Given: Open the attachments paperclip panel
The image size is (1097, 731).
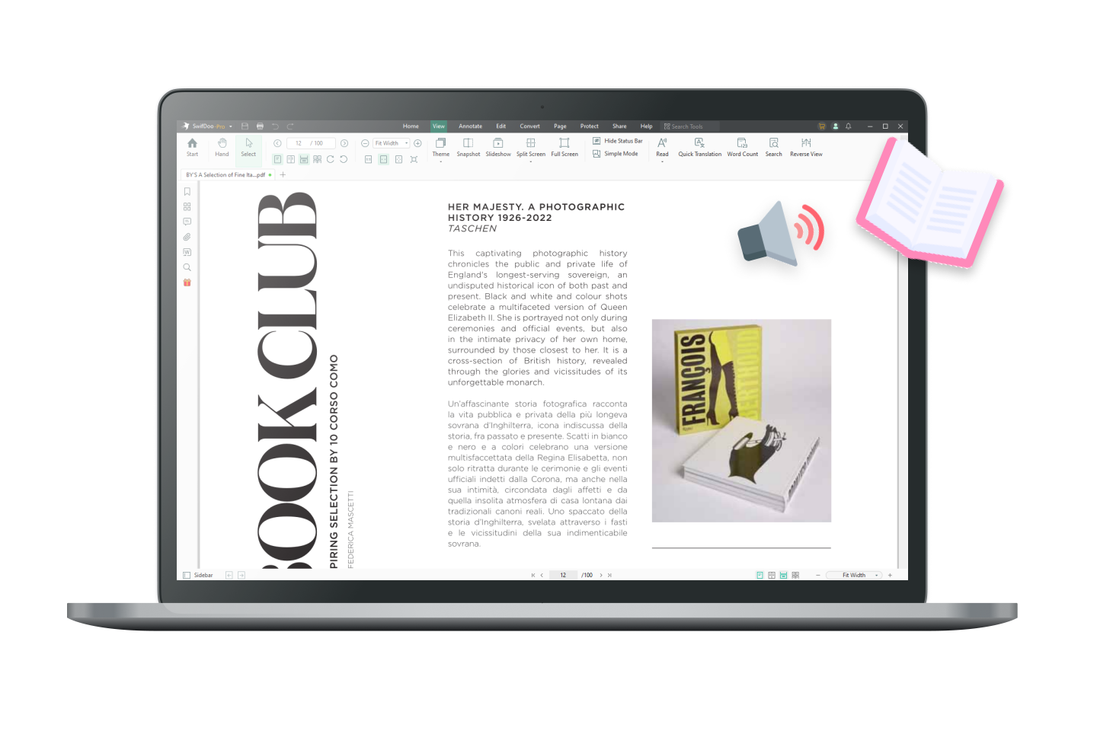Looking at the screenshot, I should 187,237.
